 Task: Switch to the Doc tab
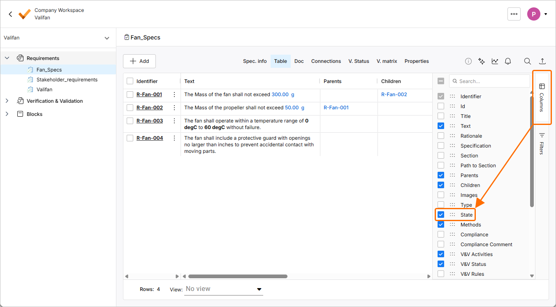coord(299,61)
